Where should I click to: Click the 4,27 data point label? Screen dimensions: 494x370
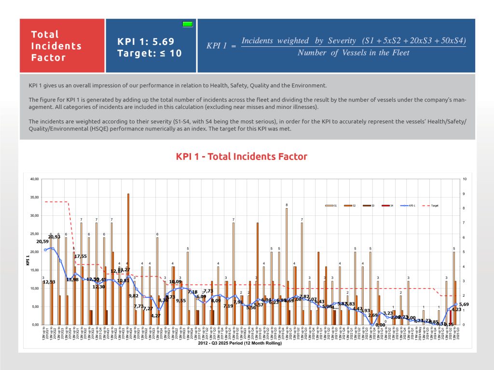[x=155, y=316]
